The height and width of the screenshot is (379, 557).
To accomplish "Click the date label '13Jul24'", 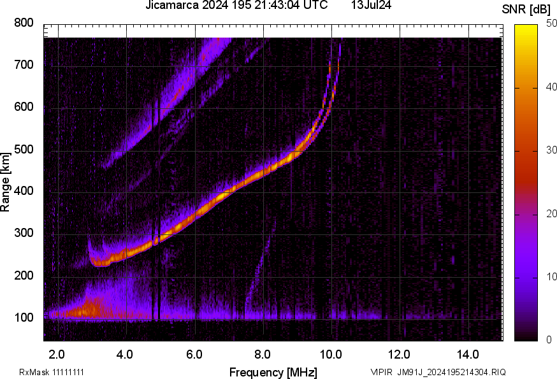I will pyautogui.click(x=371, y=5).
